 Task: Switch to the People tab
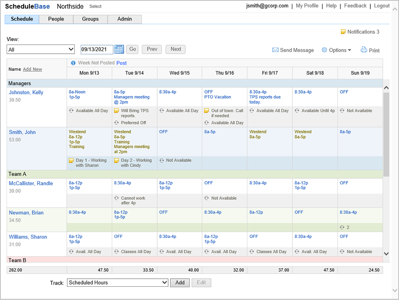tap(56, 19)
